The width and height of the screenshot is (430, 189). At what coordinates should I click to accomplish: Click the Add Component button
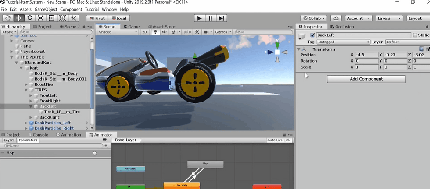point(366,79)
